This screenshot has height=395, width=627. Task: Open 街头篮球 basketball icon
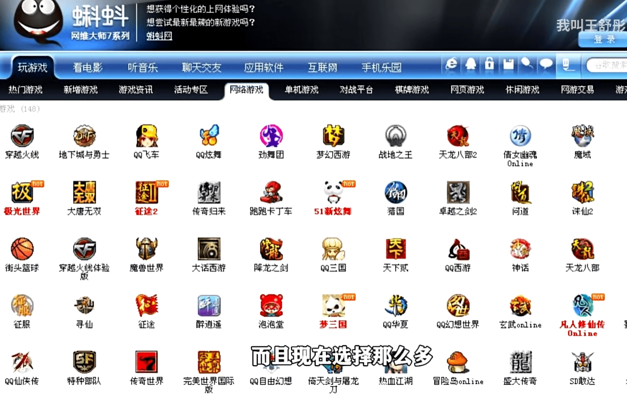pos(22,249)
